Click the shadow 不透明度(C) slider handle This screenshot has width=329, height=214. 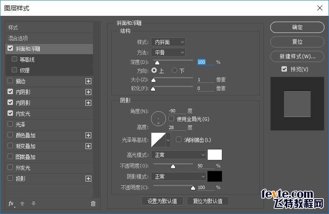[193, 188]
